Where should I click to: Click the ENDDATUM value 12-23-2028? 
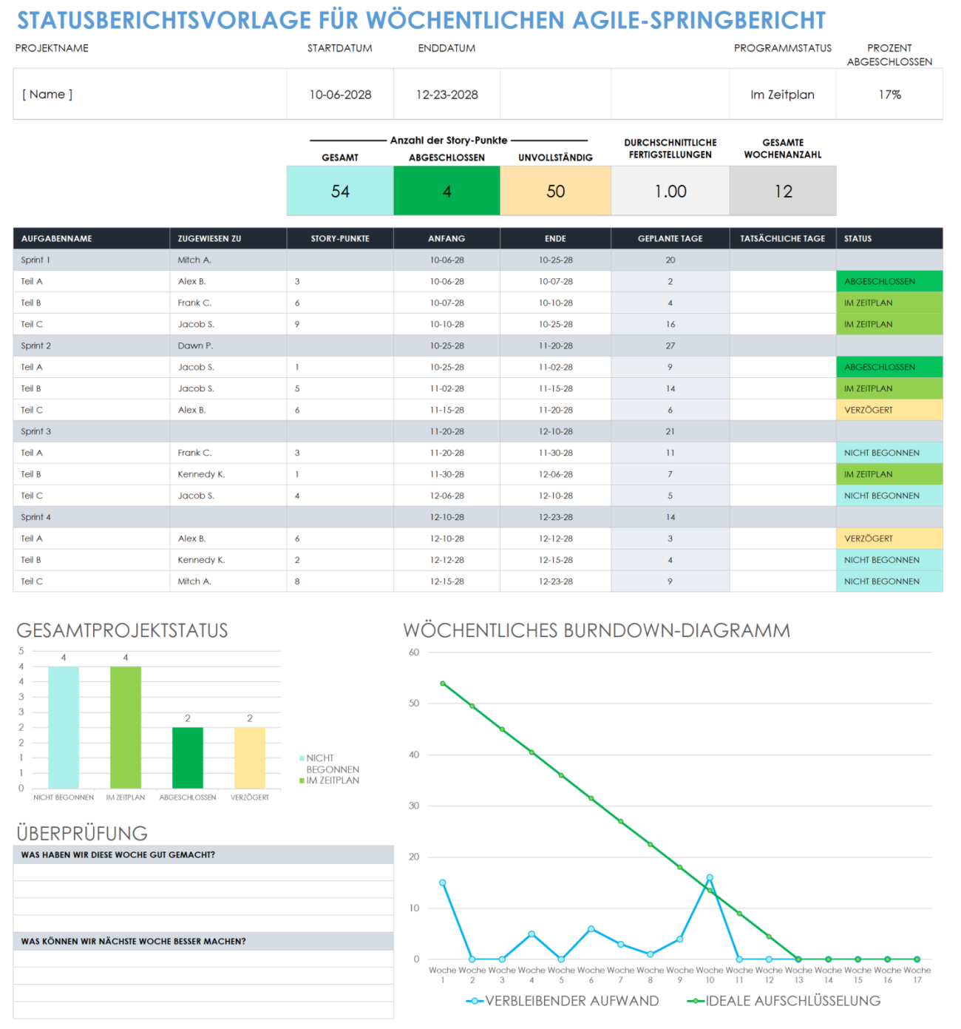coord(446,94)
